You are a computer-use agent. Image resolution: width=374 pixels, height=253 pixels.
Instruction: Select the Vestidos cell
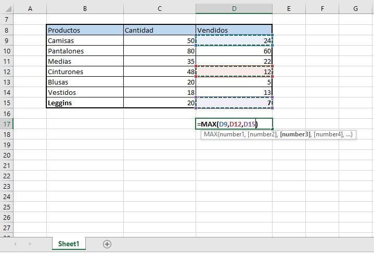pos(85,92)
